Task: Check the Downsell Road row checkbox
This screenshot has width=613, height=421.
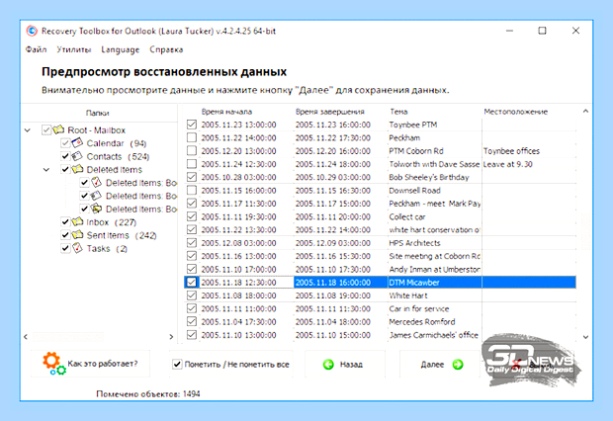Action: (x=192, y=190)
